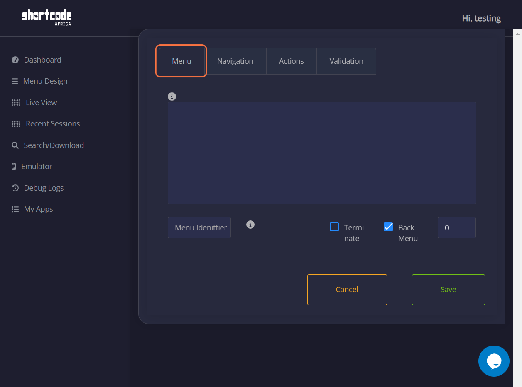Focus the Menu Identifier input field
Viewport: 522px width, 387px height.
point(199,227)
